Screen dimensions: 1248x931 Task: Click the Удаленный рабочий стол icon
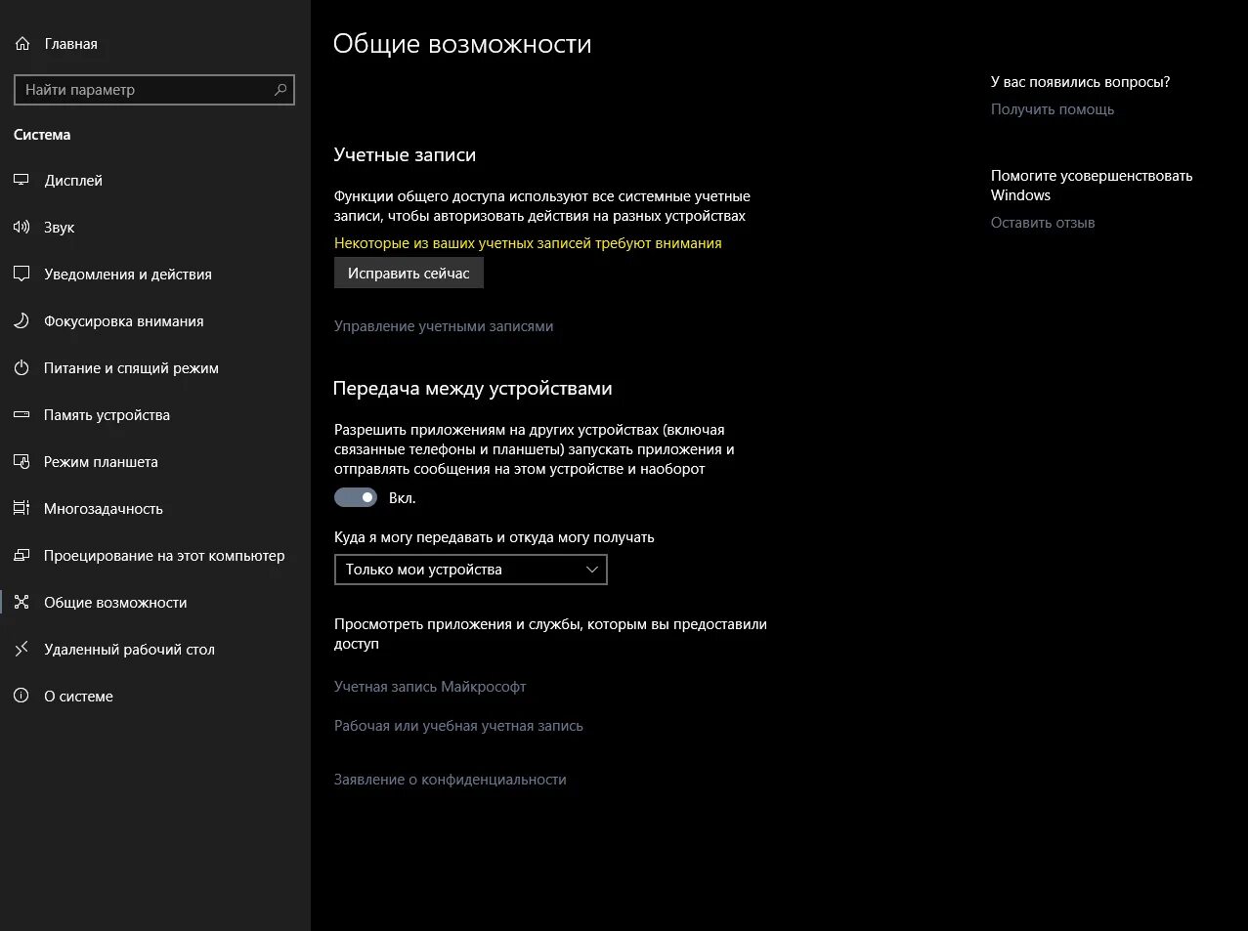[22, 650]
